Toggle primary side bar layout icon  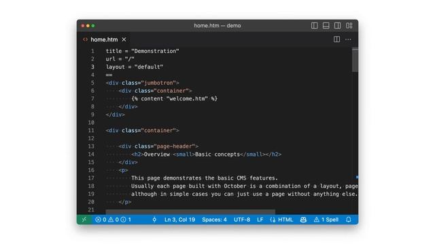point(314,26)
